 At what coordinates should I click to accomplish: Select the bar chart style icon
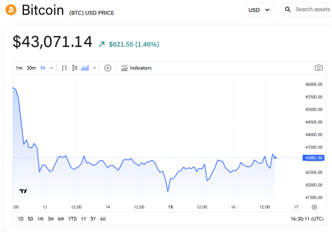coord(64,68)
